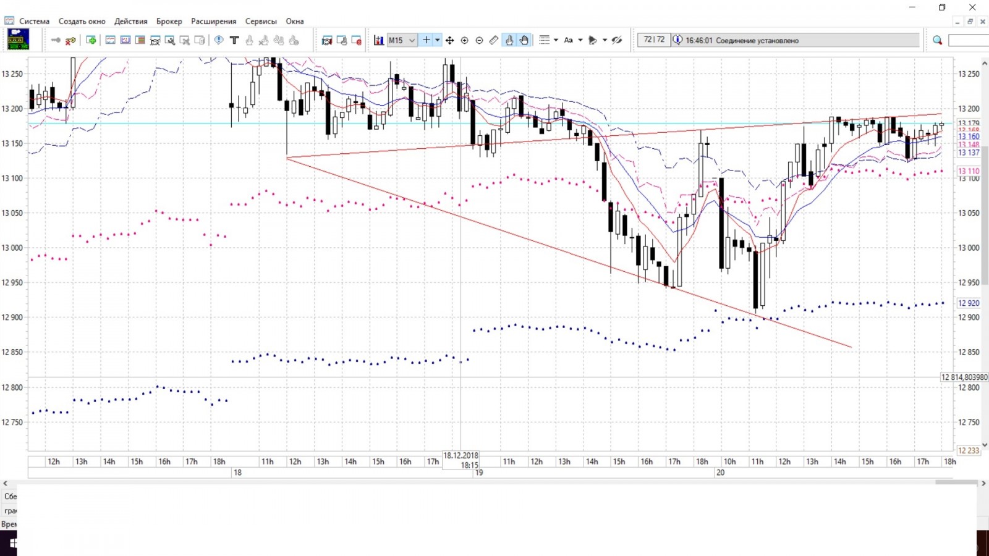Click the red-cross key disconnect icon
989x556 pixels.
[x=70, y=40]
